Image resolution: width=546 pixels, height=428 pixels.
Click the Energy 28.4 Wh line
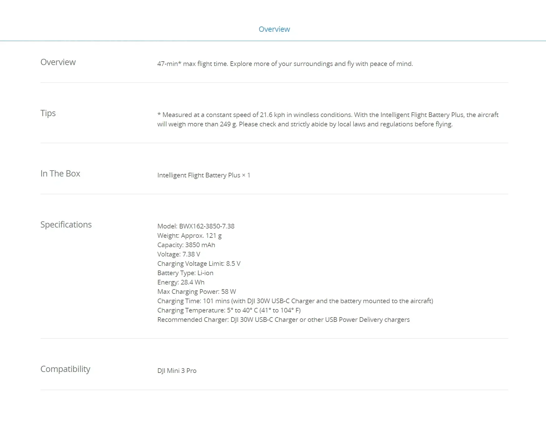(x=181, y=282)
